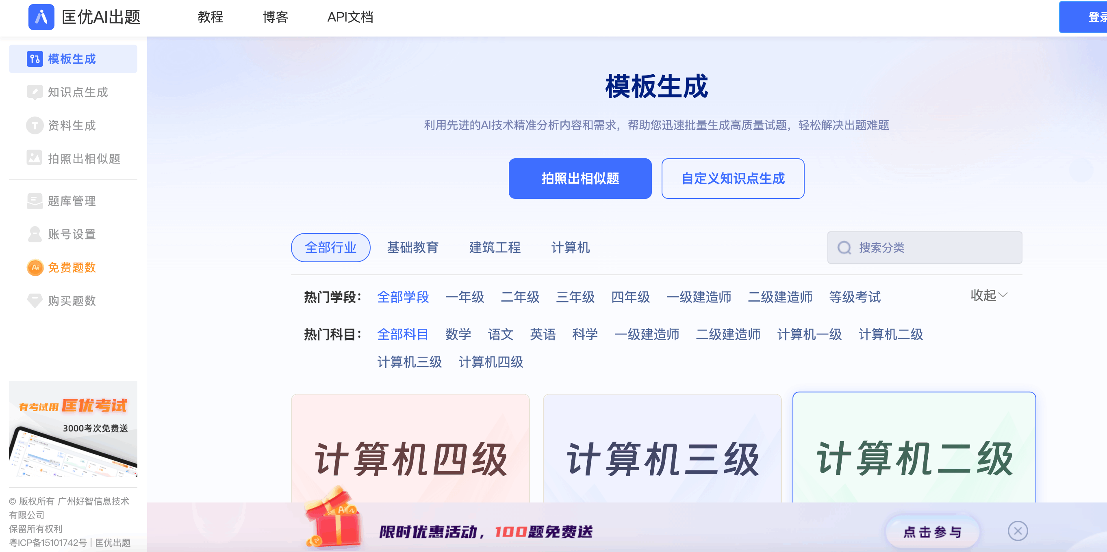Click the magnifier icon in the search box
This screenshot has width=1107, height=552.
click(x=845, y=248)
